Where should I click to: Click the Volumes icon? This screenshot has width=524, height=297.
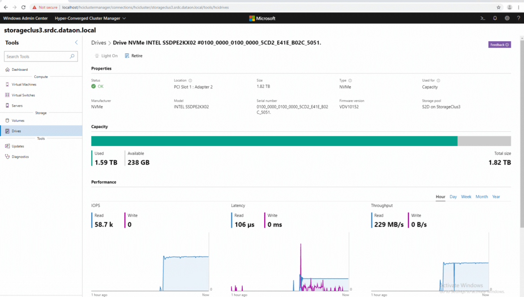tap(7, 121)
